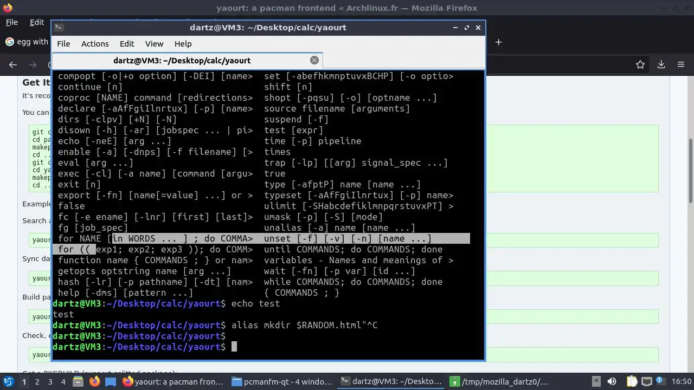694x390 pixels.
Task: Click the 'alias mkdir $RANDOM.html' command line
Action: click(x=304, y=325)
